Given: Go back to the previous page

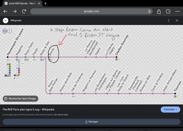Looking at the screenshot, I should pos(5,11).
